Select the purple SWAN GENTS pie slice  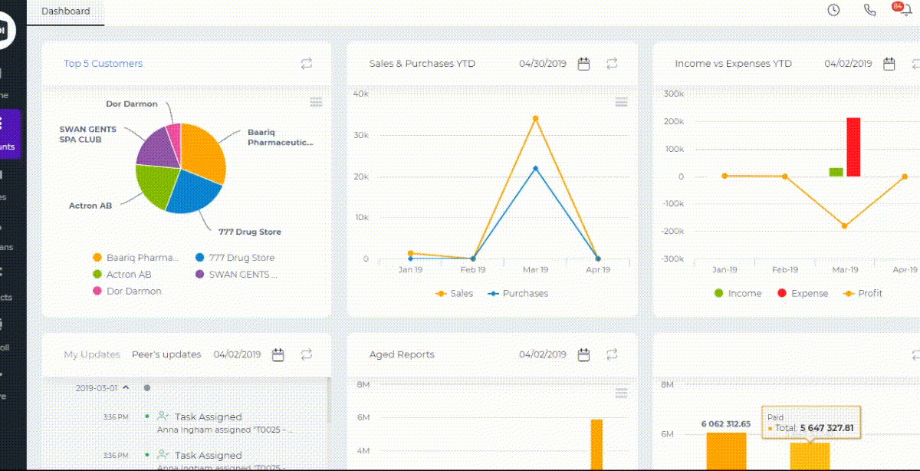[157, 149]
